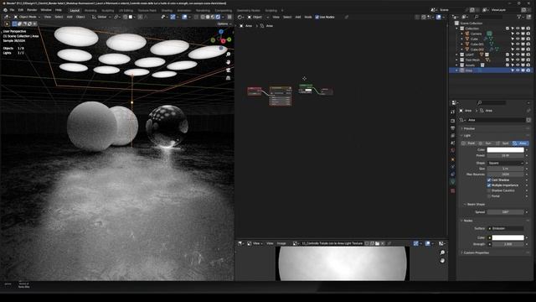536x302 pixels.
Task: Toggle viewport overlays icon
Action: [x=184, y=17]
